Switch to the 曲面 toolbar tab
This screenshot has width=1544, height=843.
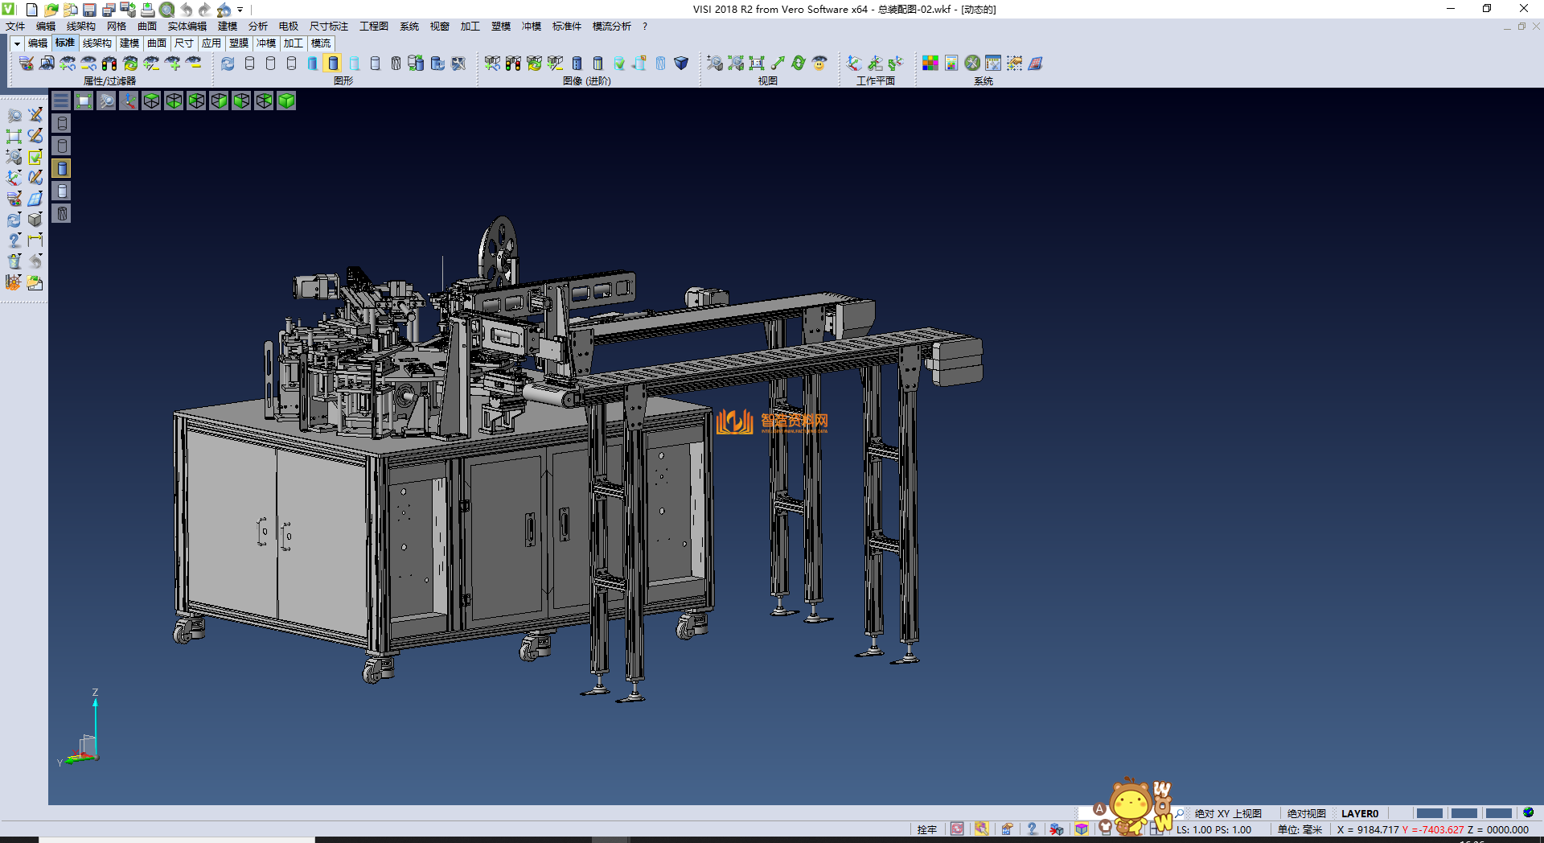pyautogui.click(x=157, y=43)
